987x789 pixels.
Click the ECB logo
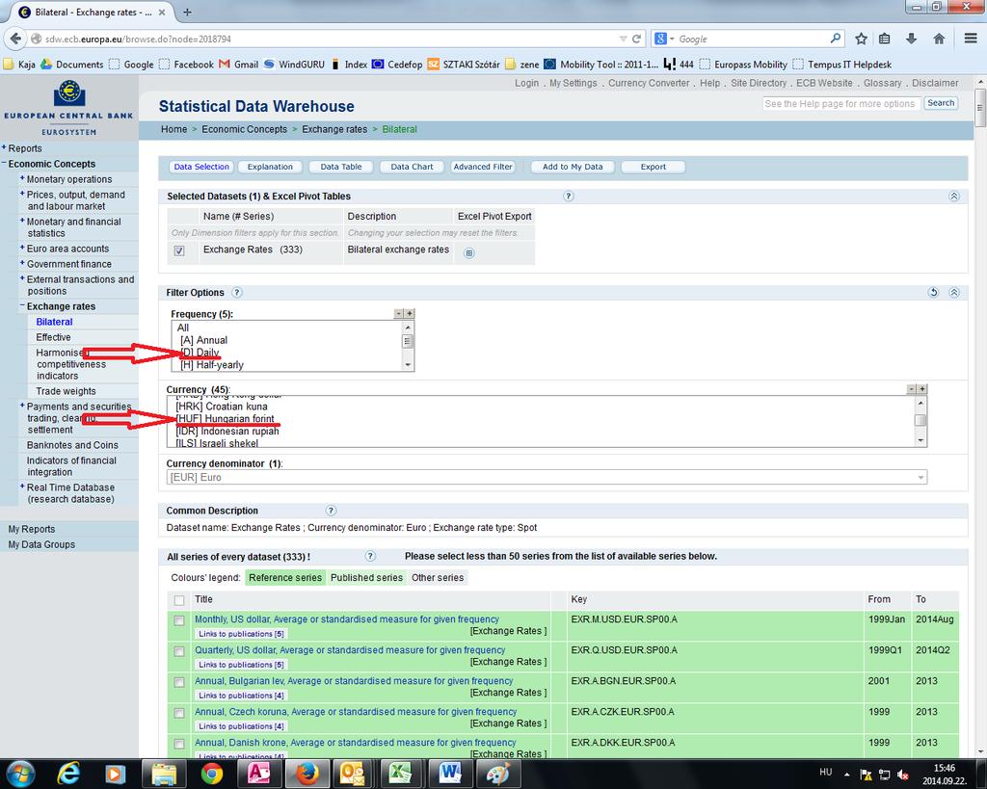(x=69, y=92)
